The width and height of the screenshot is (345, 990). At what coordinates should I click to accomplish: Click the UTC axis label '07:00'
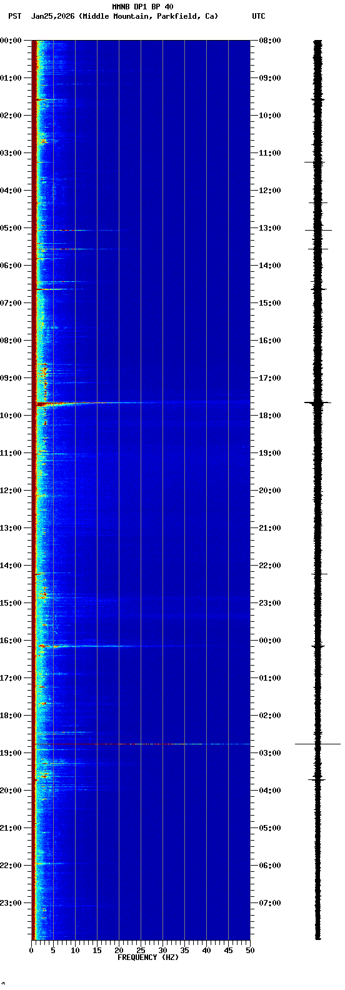270,903
